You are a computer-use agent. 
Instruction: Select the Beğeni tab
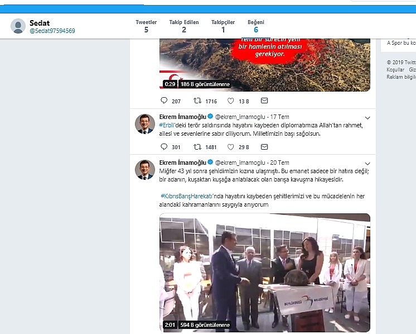coord(256,26)
